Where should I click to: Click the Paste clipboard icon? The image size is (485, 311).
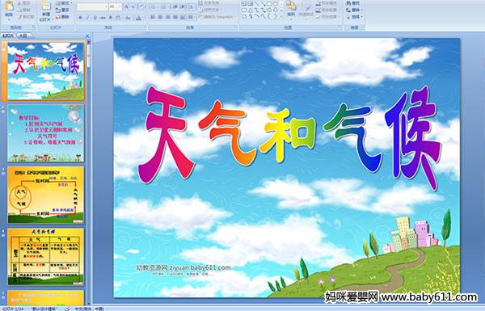[9, 6]
